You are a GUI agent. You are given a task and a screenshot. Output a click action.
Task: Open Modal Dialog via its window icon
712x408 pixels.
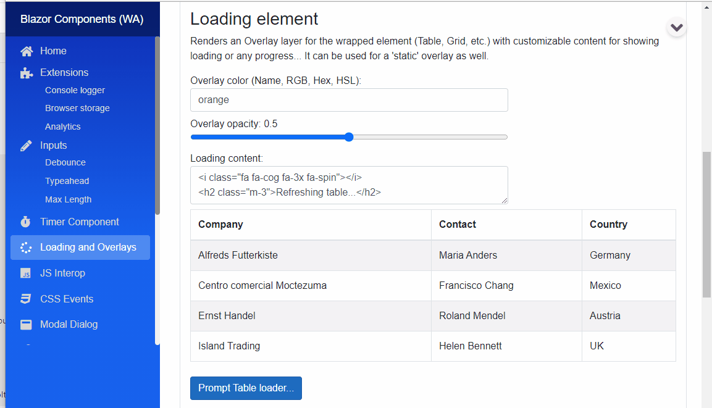click(25, 324)
